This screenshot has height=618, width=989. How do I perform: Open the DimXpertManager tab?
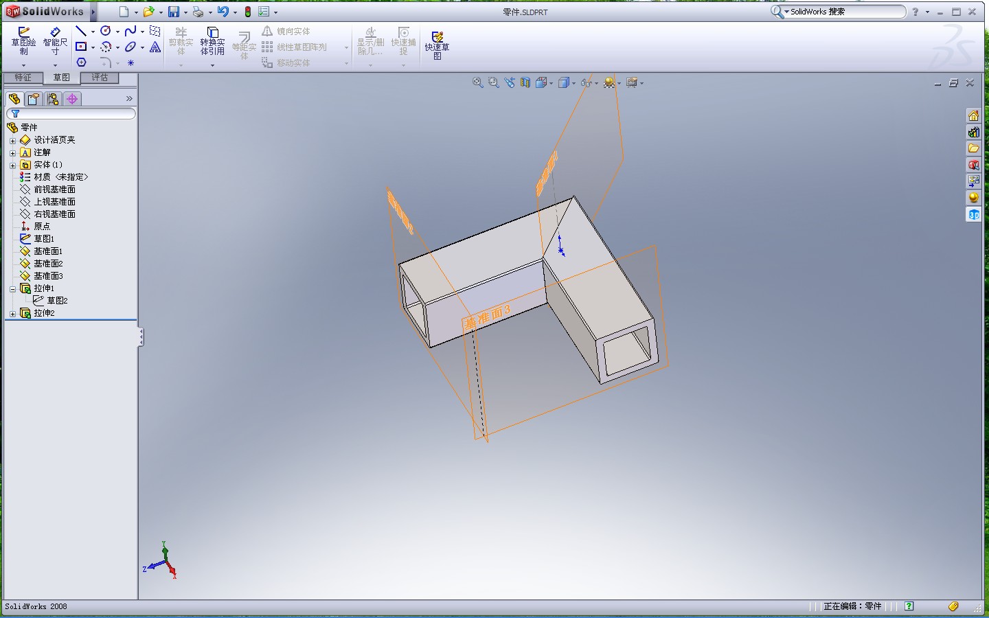(72, 99)
